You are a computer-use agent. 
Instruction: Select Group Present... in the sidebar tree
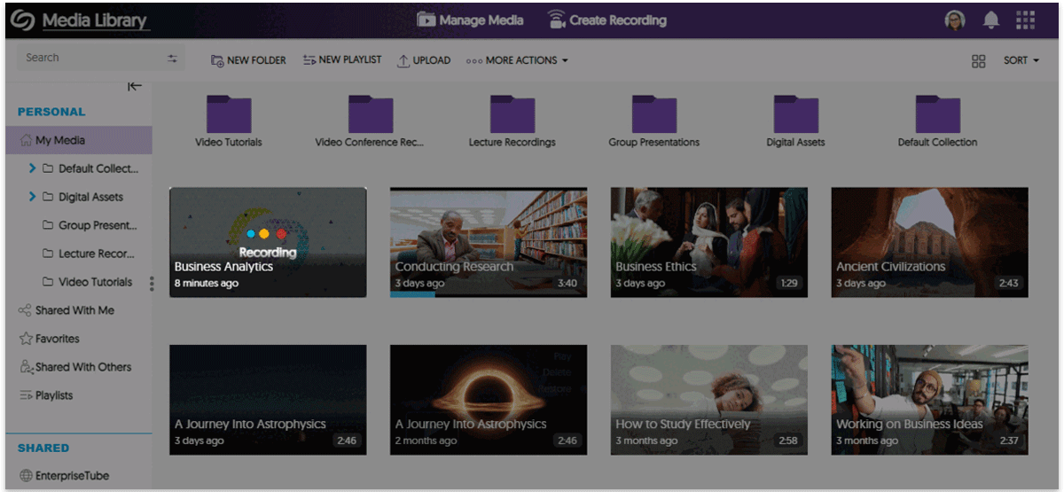click(90, 225)
